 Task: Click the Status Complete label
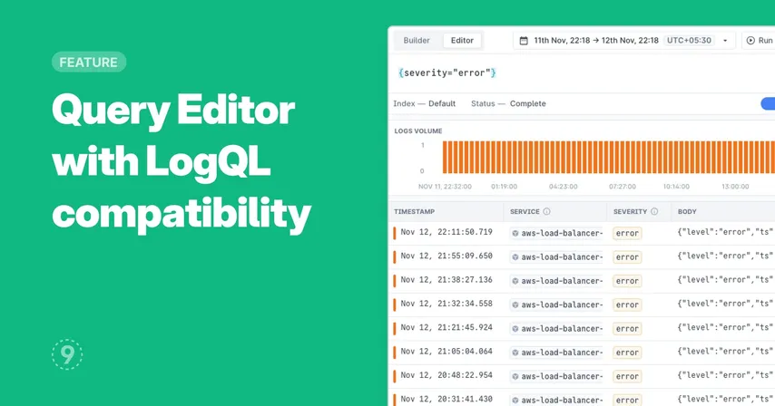click(x=508, y=103)
